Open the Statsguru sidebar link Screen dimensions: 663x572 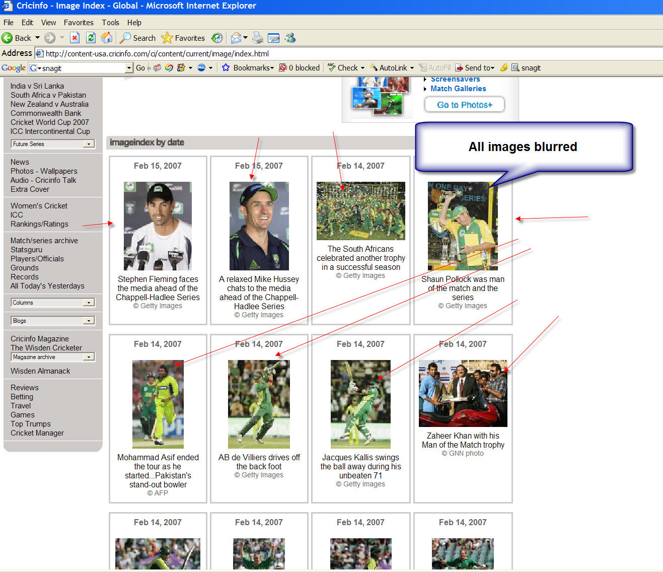pyautogui.click(x=26, y=250)
